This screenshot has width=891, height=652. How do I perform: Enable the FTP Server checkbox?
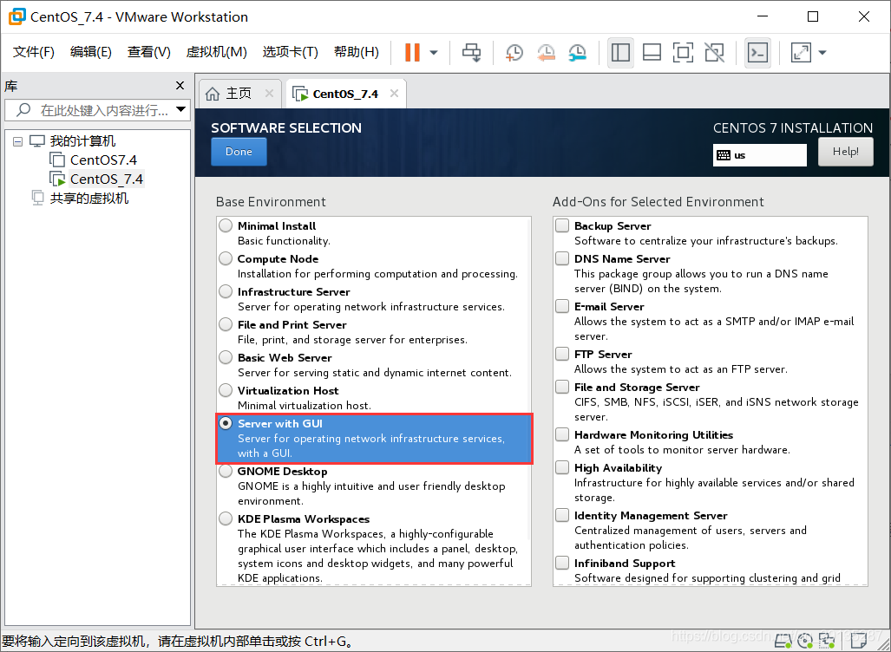click(562, 354)
